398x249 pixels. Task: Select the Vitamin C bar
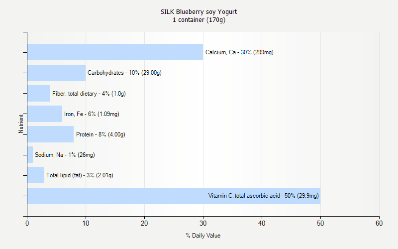[x=174, y=196]
